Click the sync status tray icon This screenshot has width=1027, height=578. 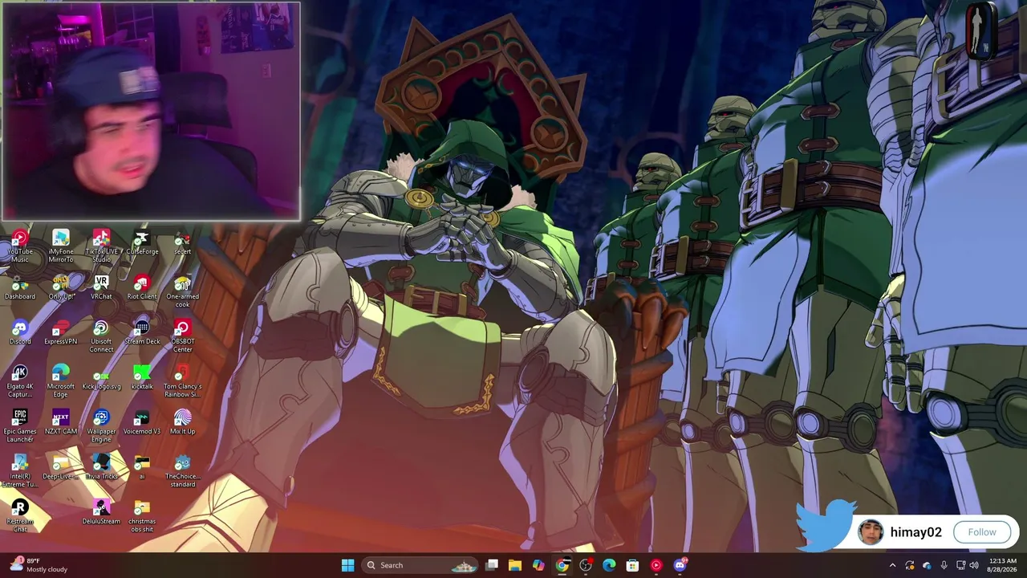click(909, 565)
